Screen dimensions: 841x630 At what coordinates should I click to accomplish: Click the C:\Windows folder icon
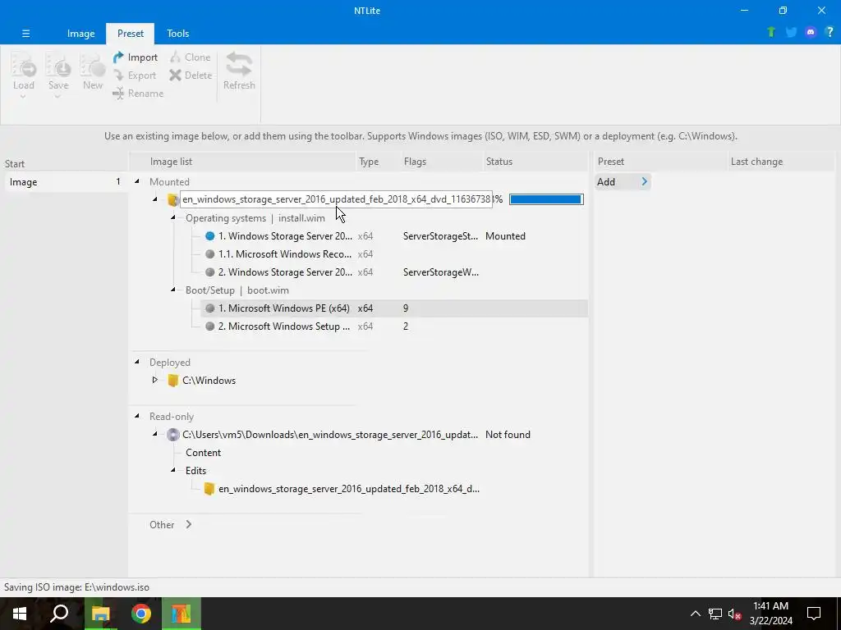point(172,381)
